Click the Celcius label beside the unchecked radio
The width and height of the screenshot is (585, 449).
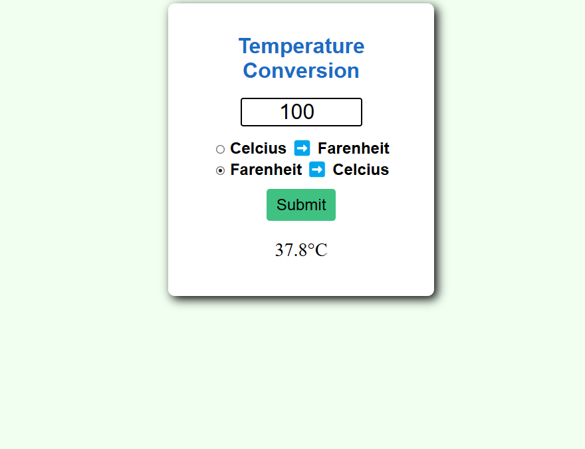pyautogui.click(x=258, y=148)
